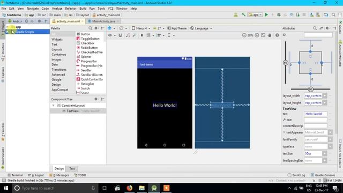The height and width of the screenshot is (193, 343).
Task: Click Zoom to Fit Screen icon
Action: (x=263, y=35)
